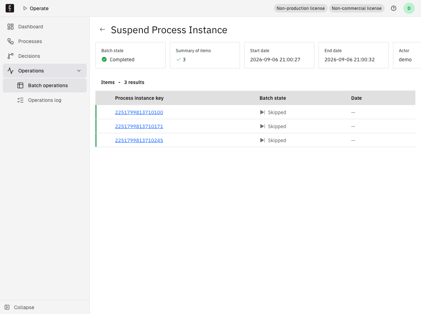Click the Dashboard grid icon
Viewport: 421px width, 314px height.
(11, 27)
